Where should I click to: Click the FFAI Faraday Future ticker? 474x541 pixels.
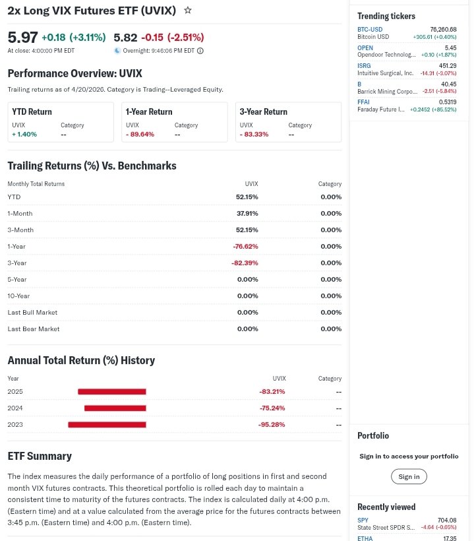(363, 102)
